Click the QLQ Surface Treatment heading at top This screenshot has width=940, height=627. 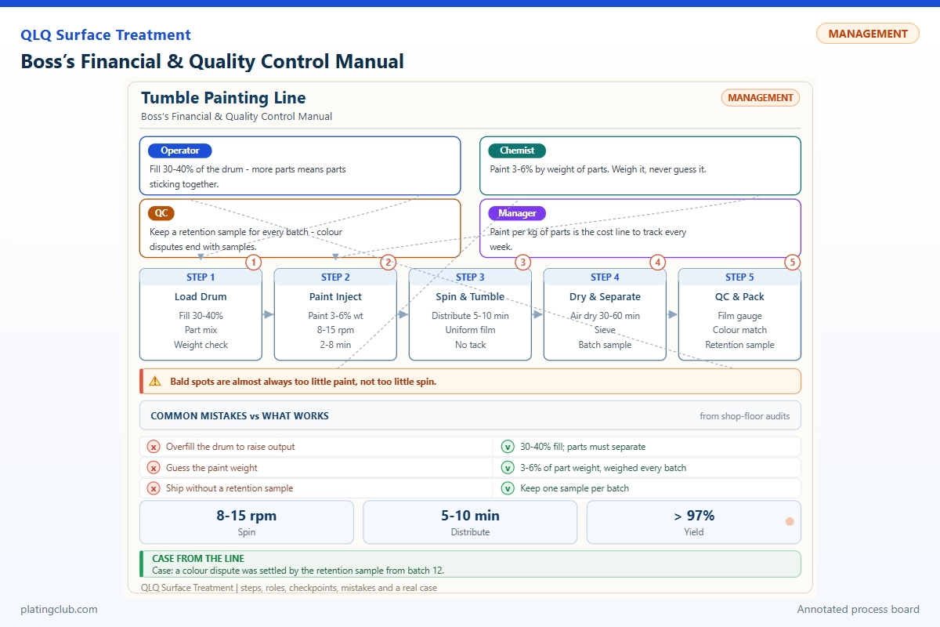[x=106, y=34]
